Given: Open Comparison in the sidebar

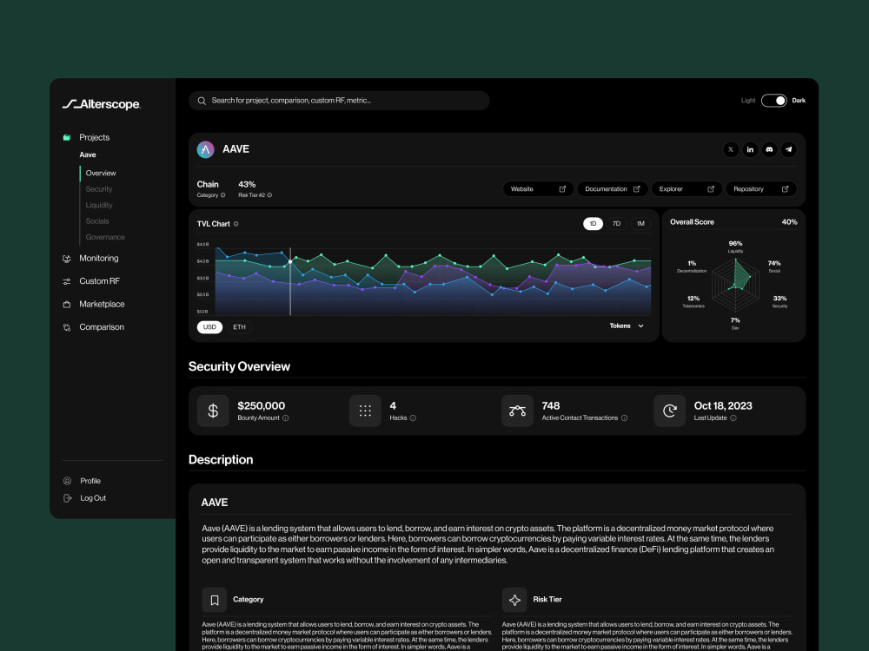Looking at the screenshot, I should (x=102, y=327).
